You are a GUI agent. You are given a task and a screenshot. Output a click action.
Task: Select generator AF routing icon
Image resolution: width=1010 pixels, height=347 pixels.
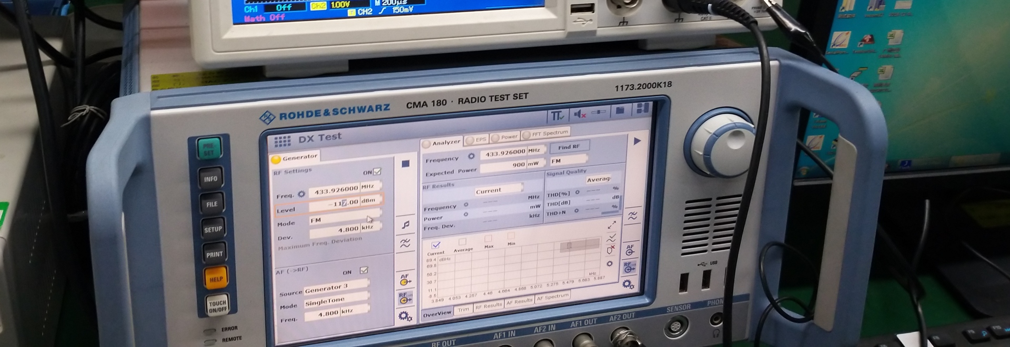click(x=405, y=279)
